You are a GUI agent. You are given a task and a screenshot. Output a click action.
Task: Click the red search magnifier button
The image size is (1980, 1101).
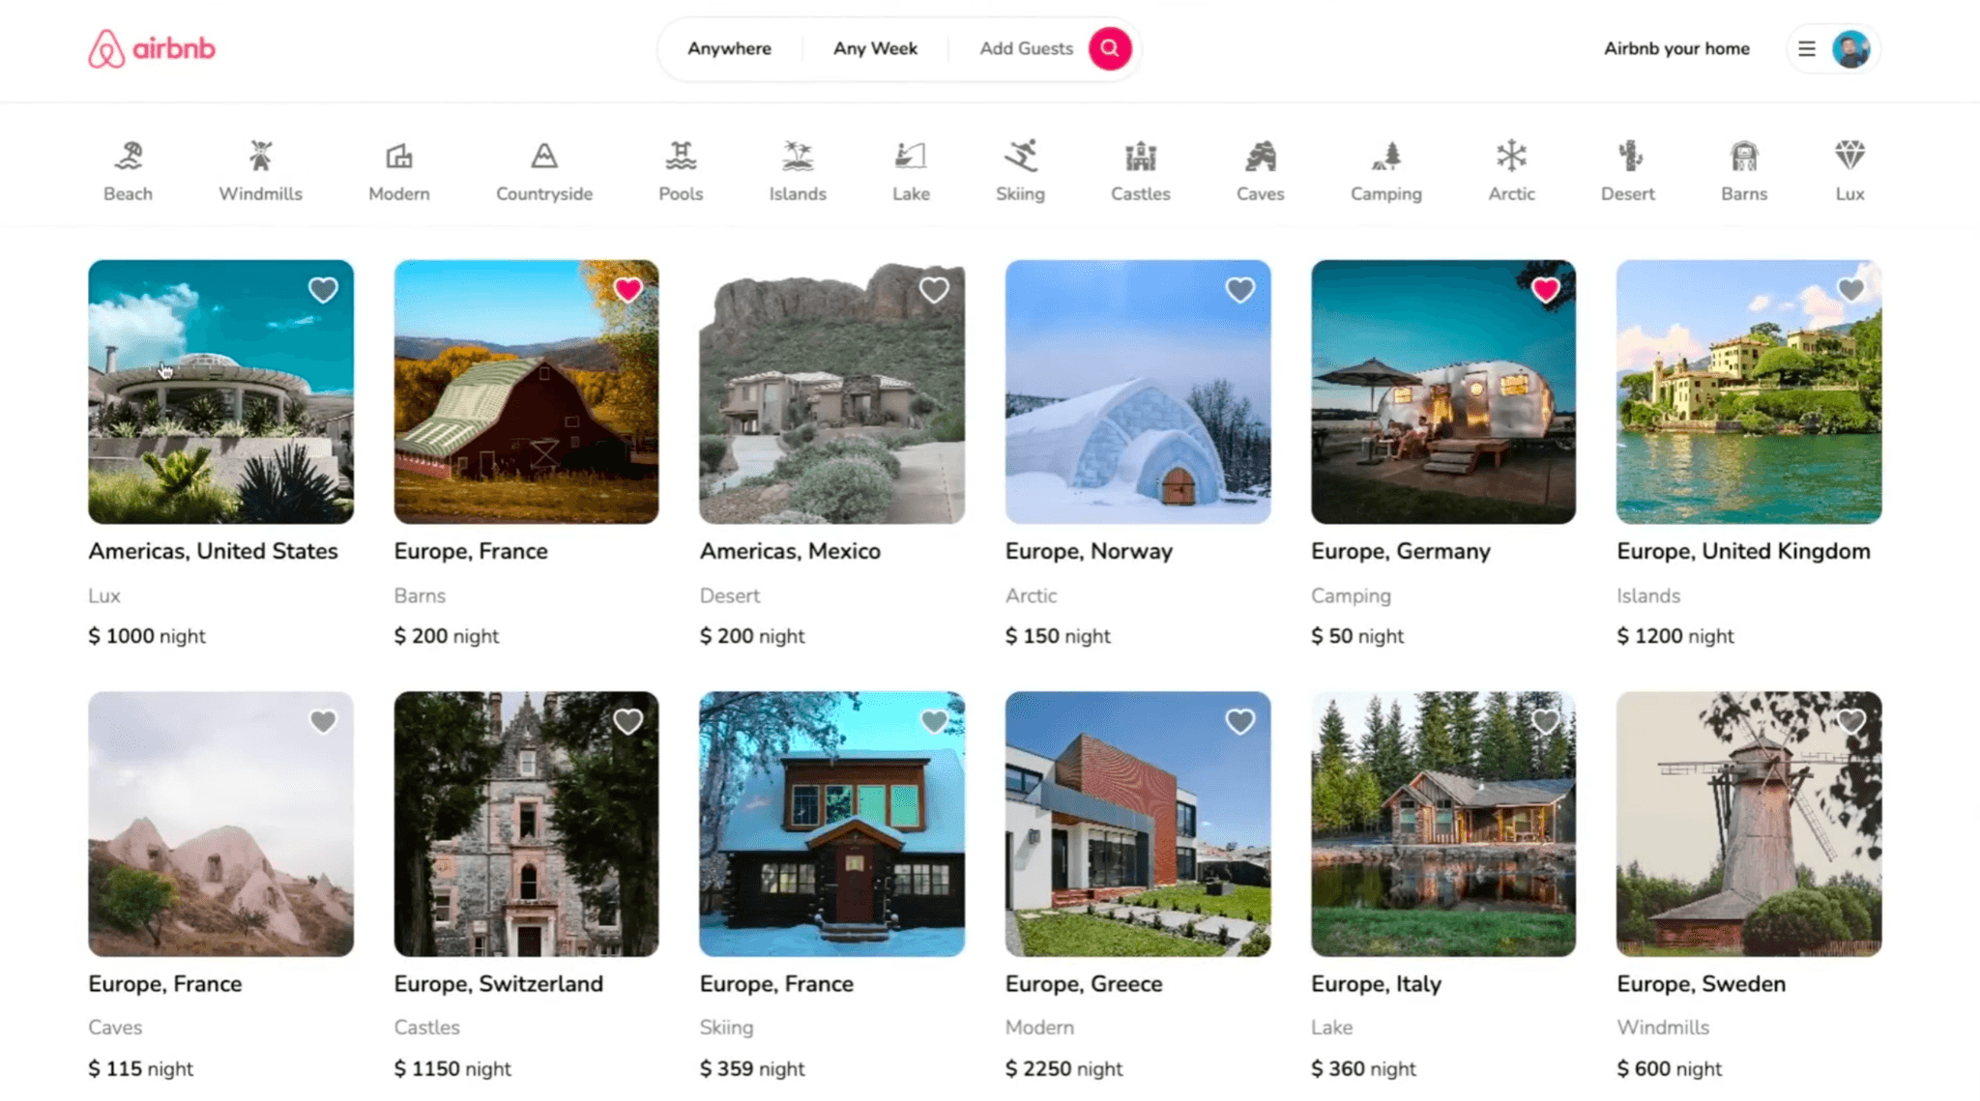tap(1110, 48)
